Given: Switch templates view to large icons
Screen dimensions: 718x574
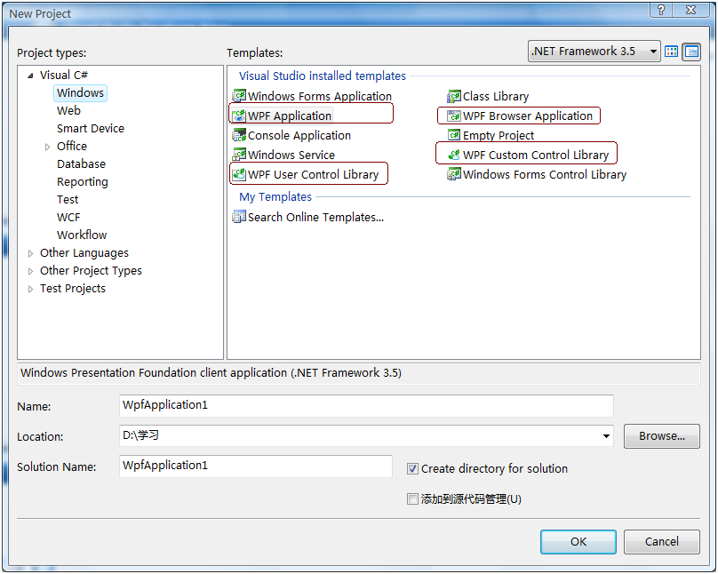Looking at the screenshot, I should [672, 52].
